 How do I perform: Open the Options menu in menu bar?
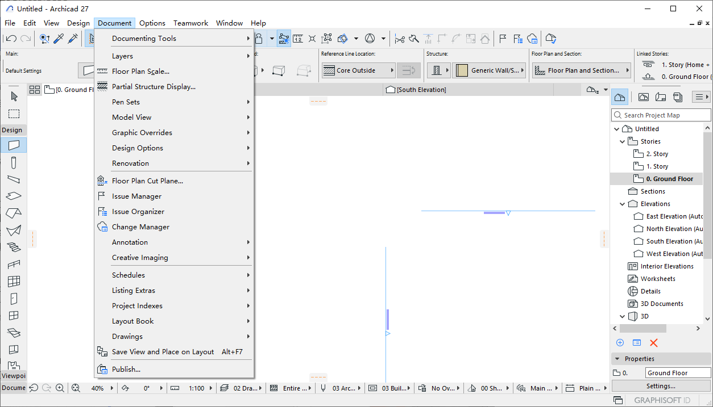click(x=152, y=23)
